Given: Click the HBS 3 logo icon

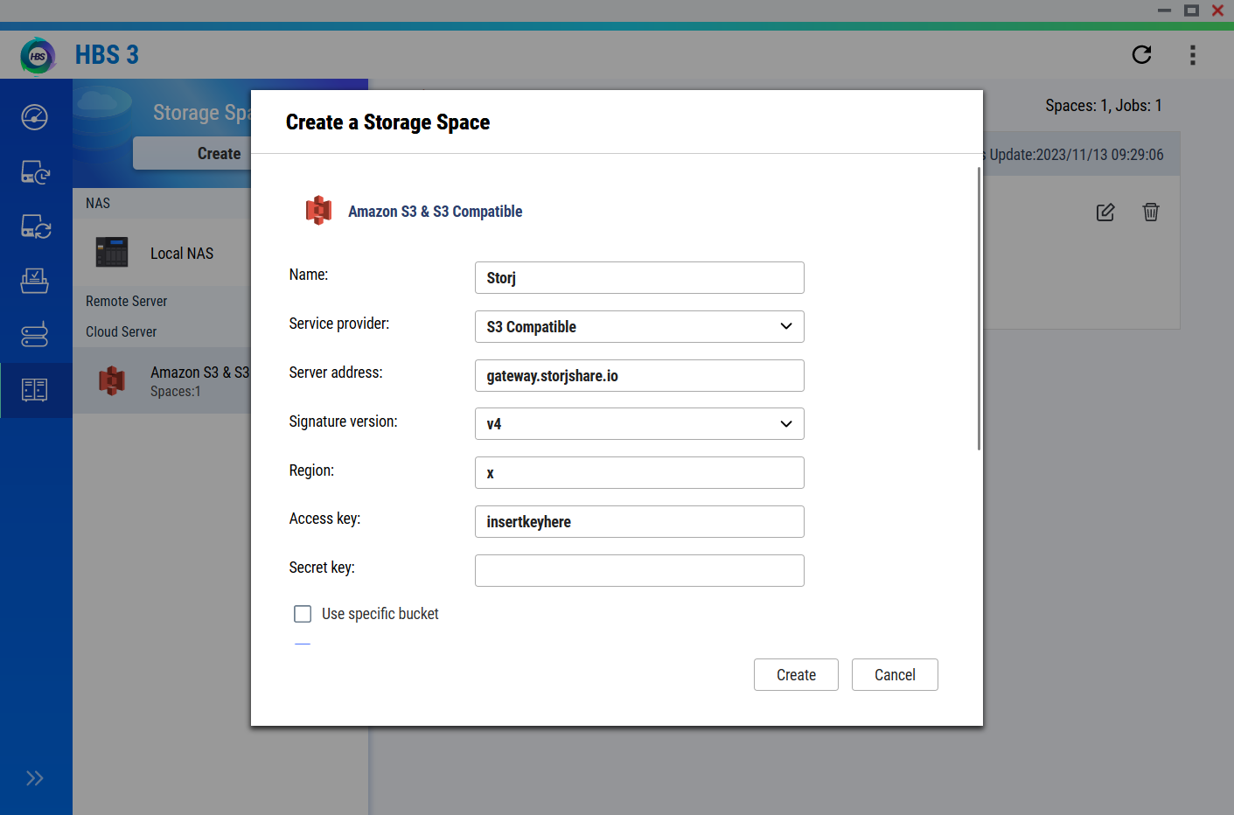Looking at the screenshot, I should tap(38, 55).
